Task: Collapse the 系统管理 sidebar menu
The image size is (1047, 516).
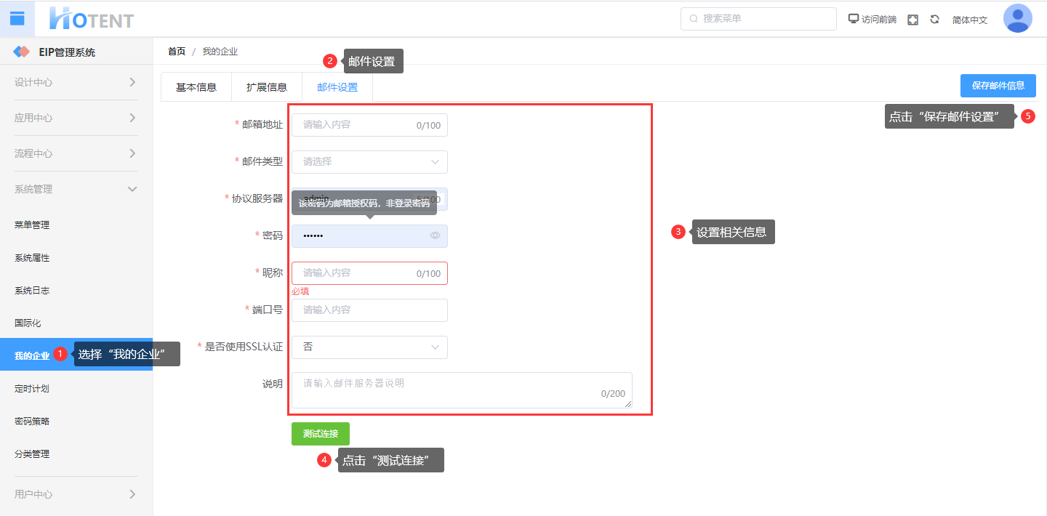Action: (x=76, y=189)
